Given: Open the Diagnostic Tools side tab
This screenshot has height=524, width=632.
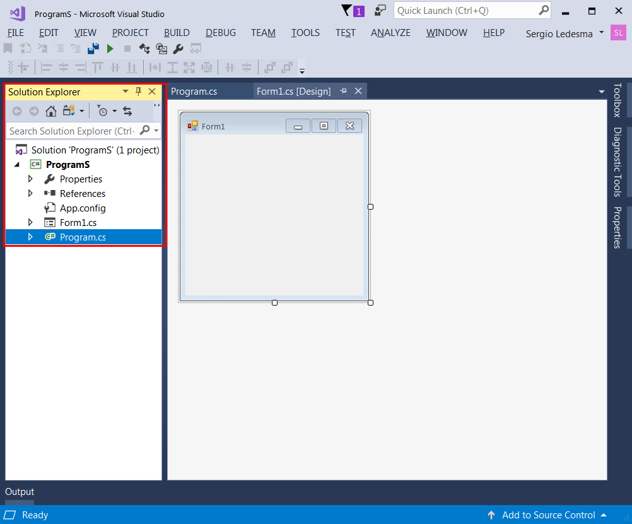Looking at the screenshot, I should (x=617, y=162).
